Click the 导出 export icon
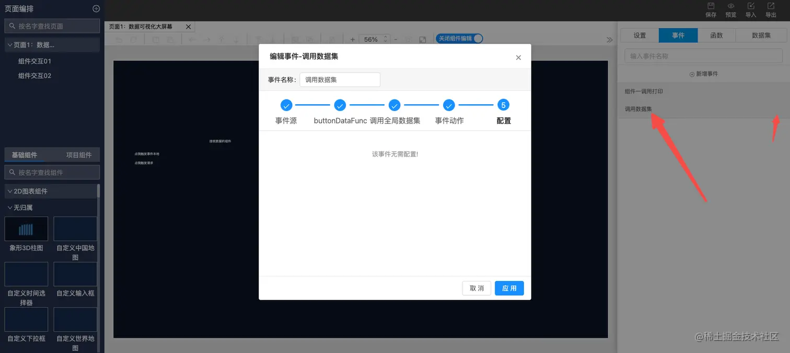The height and width of the screenshot is (353, 790). (x=771, y=6)
